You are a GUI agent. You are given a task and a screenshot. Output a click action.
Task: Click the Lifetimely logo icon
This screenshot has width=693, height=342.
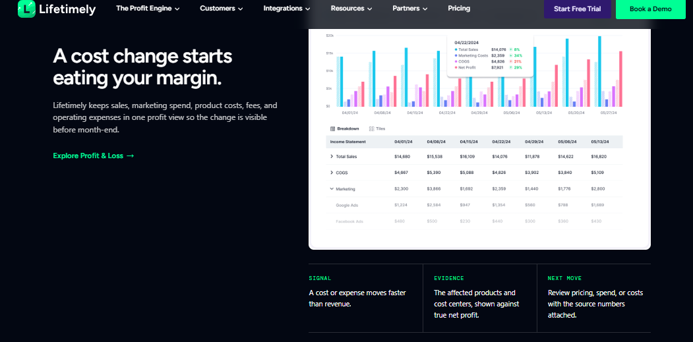26,9
